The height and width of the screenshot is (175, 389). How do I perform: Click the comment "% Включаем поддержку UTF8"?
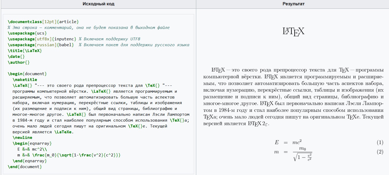click(x=110, y=39)
